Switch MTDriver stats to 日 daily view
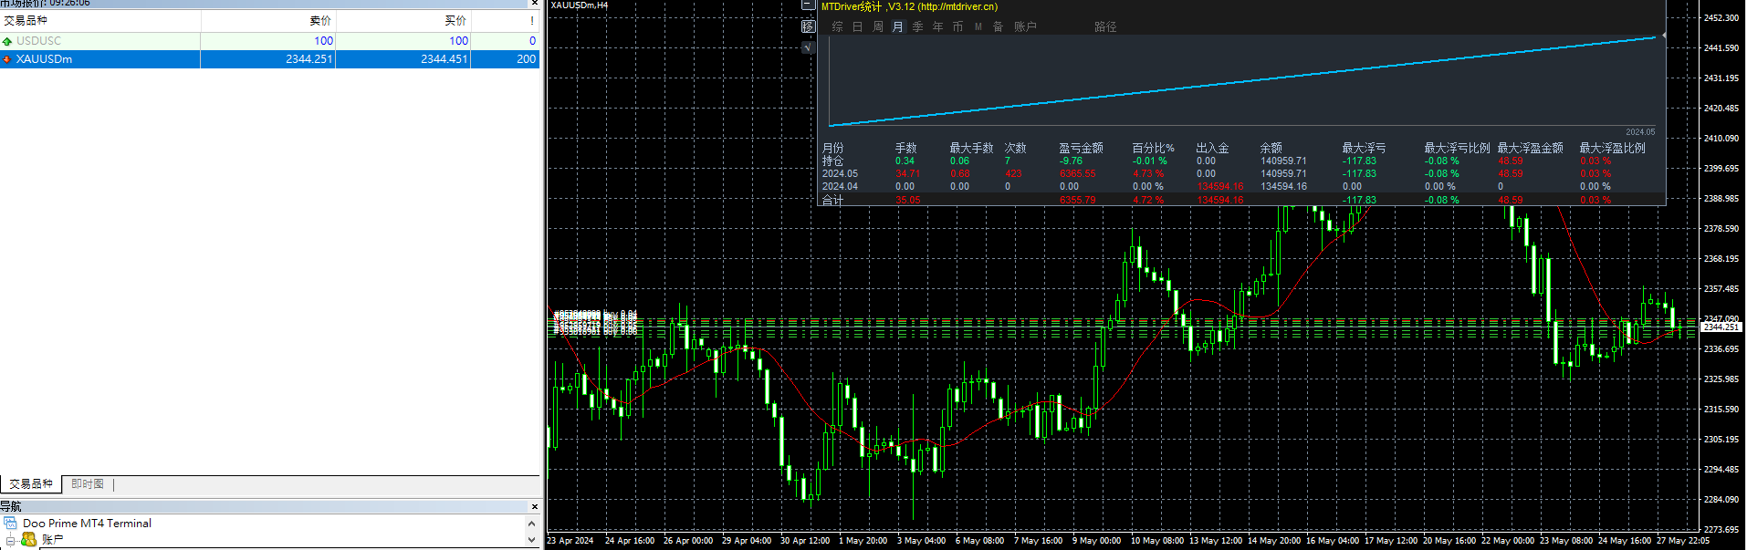Image resolution: width=1747 pixels, height=550 pixels. pyautogui.click(x=858, y=27)
